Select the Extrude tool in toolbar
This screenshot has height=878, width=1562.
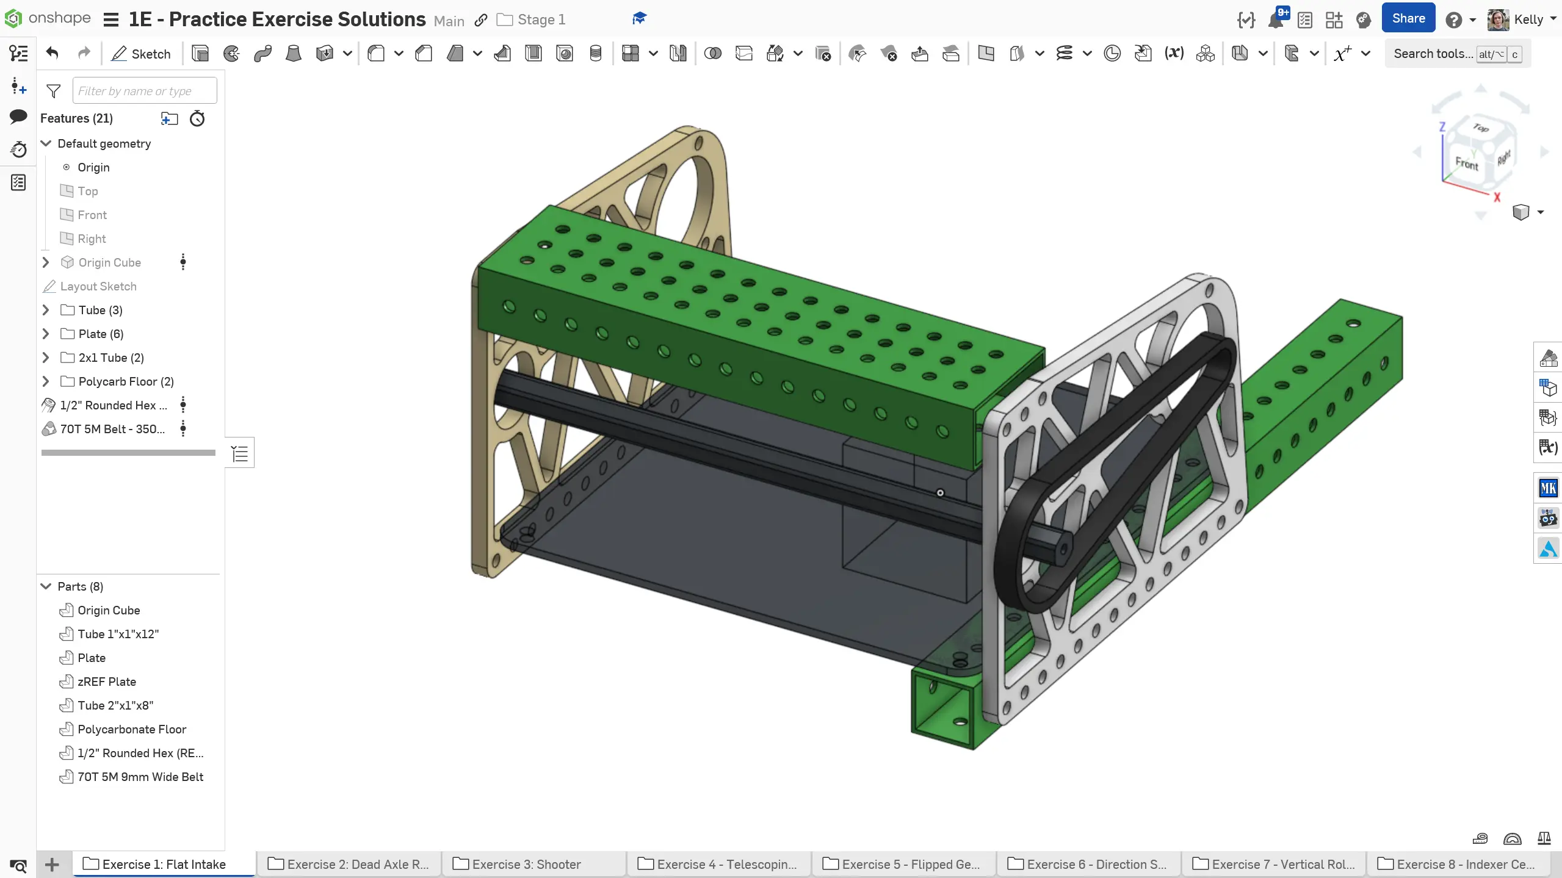200,54
